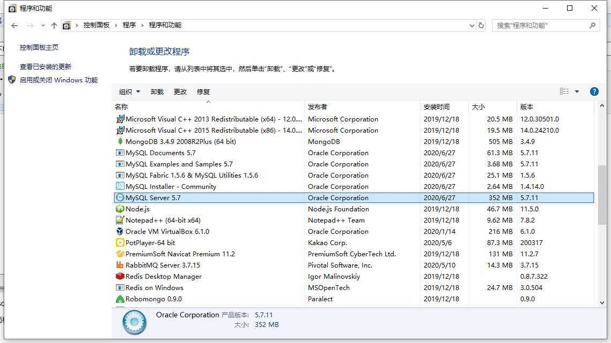Open help with the blue question mark
The image size is (611, 343).
[594, 92]
